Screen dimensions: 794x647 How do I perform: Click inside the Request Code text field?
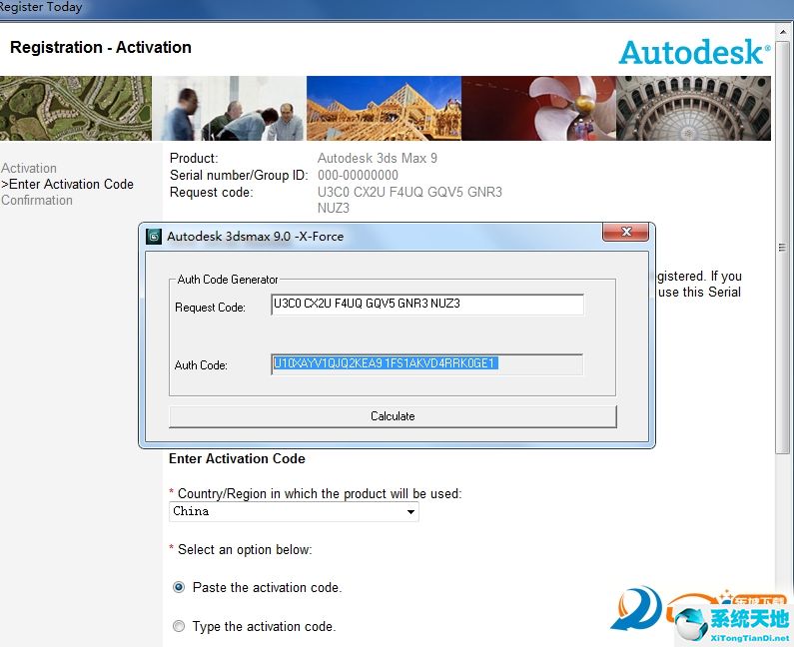tap(426, 304)
